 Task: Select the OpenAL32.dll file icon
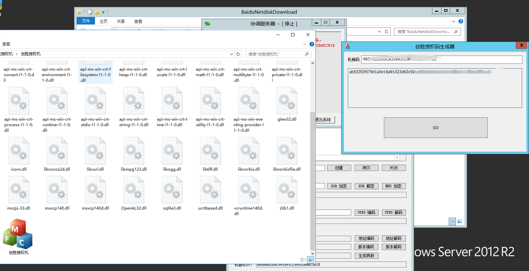[x=134, y=190]
